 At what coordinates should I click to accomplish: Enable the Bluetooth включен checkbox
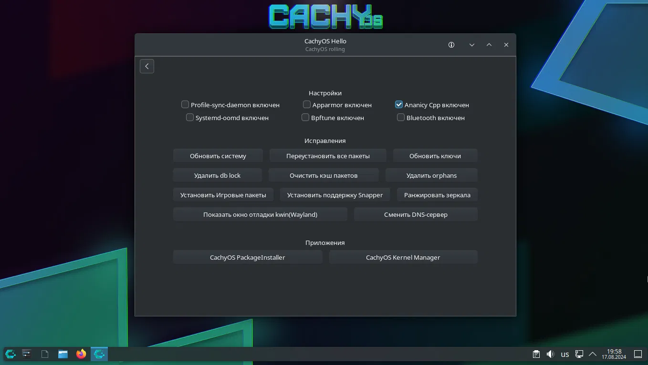[401, 117]
